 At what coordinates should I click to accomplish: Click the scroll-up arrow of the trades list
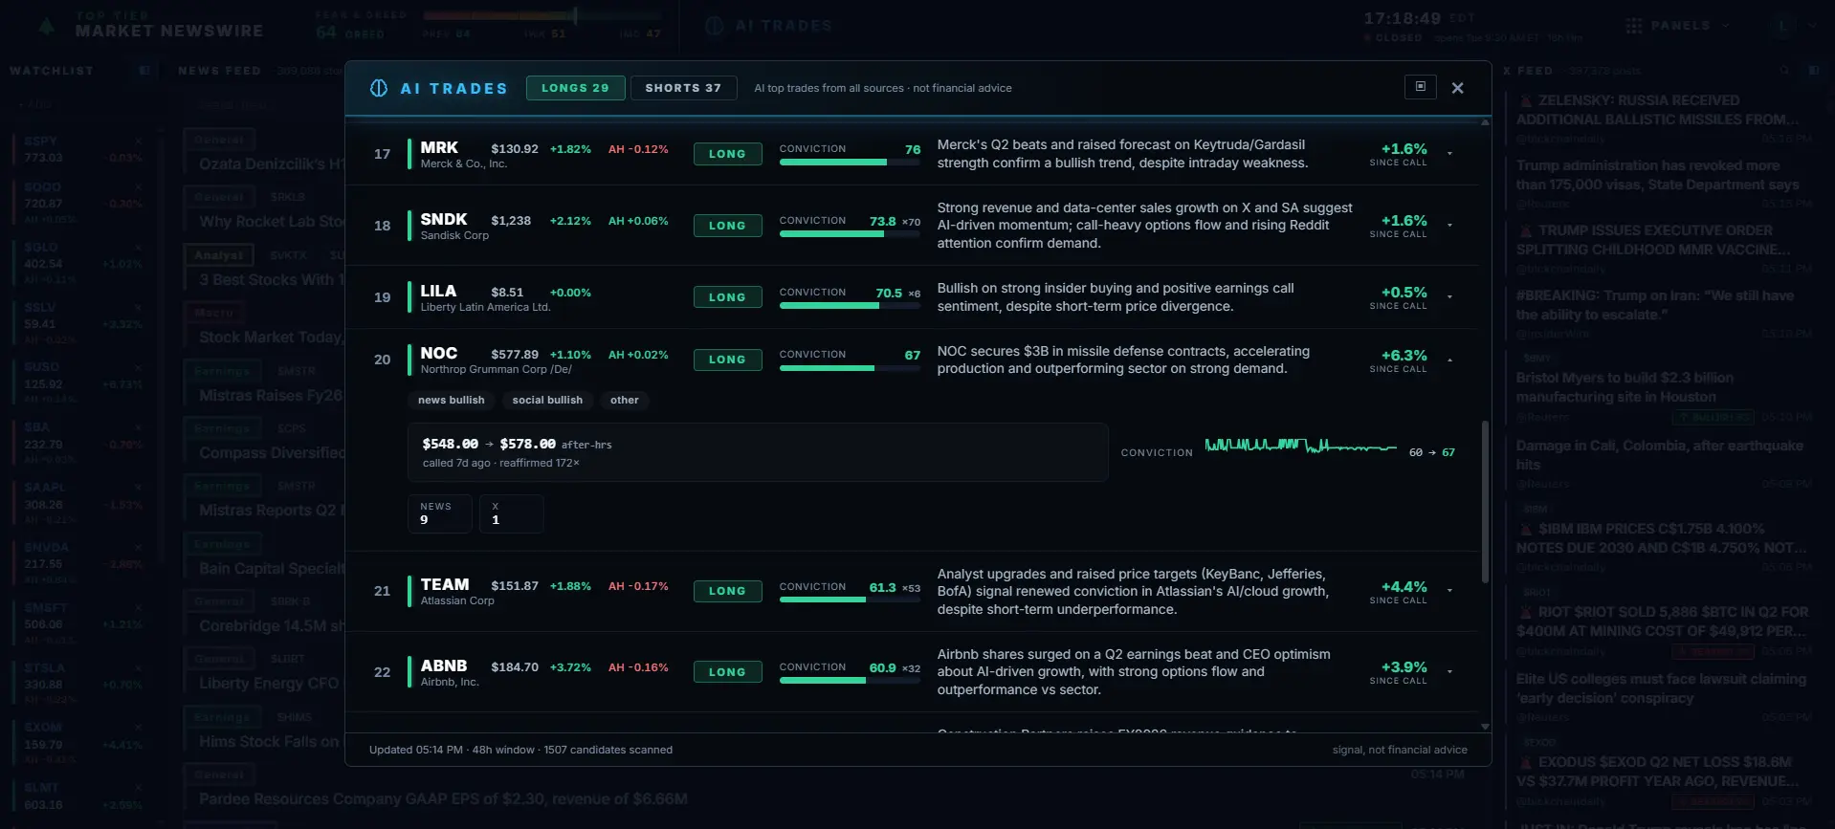pos(1485,122)
